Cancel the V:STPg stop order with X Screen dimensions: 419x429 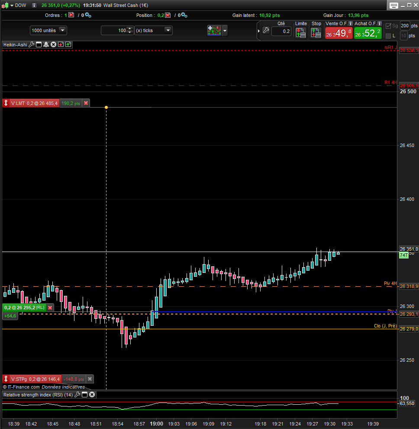click(90, 379)
